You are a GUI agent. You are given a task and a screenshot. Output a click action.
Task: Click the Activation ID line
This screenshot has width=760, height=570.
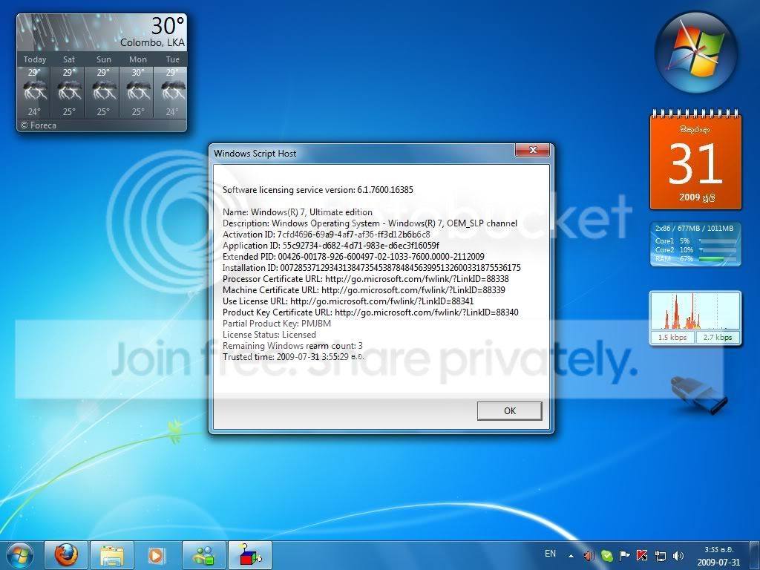pyautogui.click(x=327, y=235)
